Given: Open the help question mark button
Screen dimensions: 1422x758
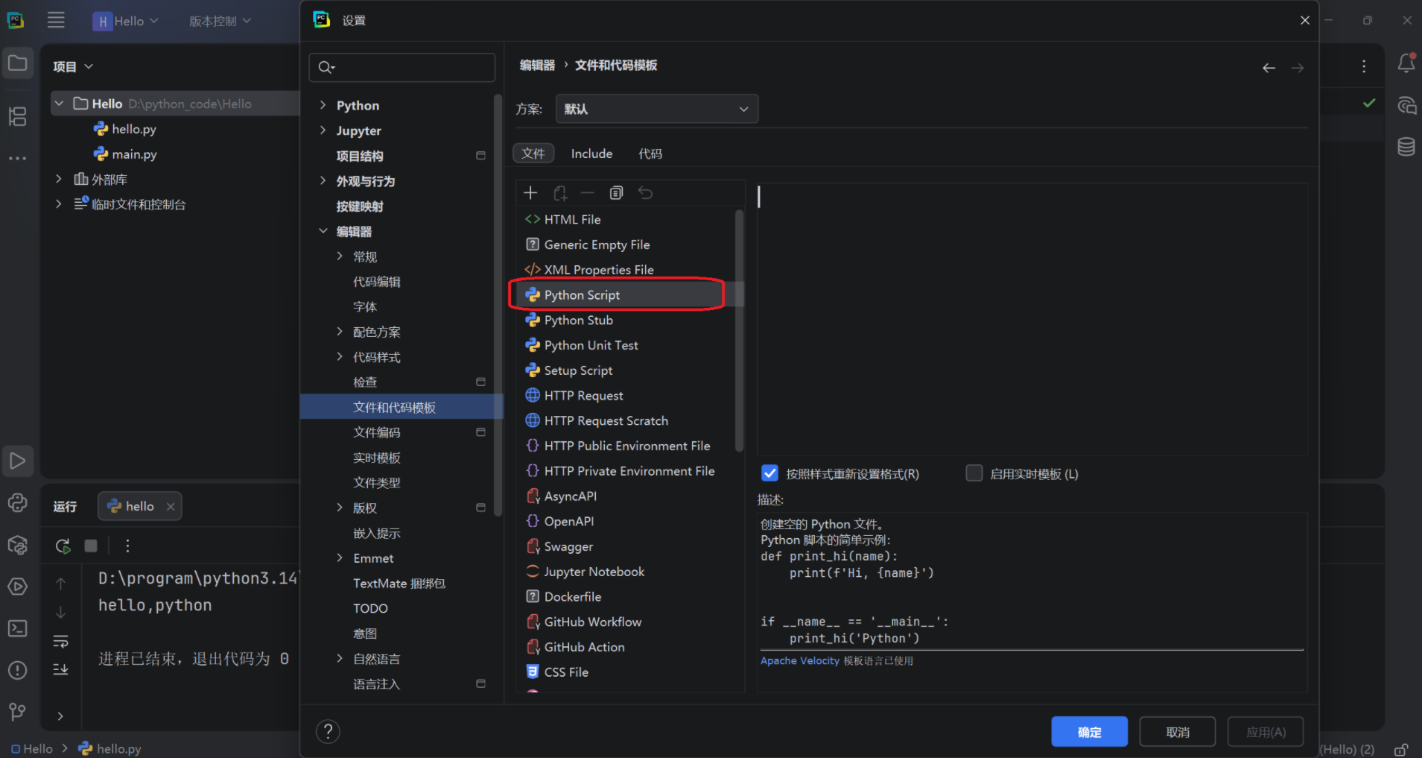Looking at the screenshot, I should point(328,732).
